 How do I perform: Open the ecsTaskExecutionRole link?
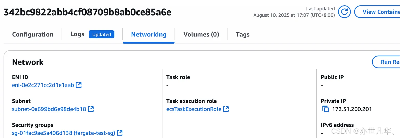point(194,109)
